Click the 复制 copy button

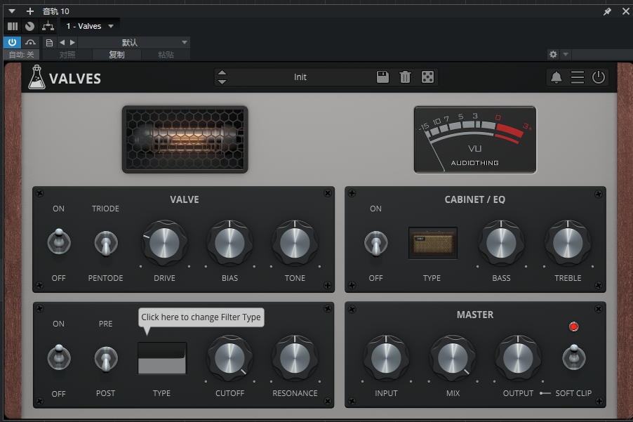pyautogui.click(x=116, y=55)
